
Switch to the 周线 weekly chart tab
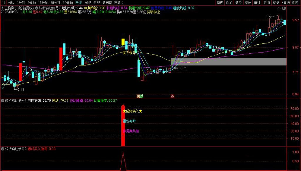[x=88, y=3]
